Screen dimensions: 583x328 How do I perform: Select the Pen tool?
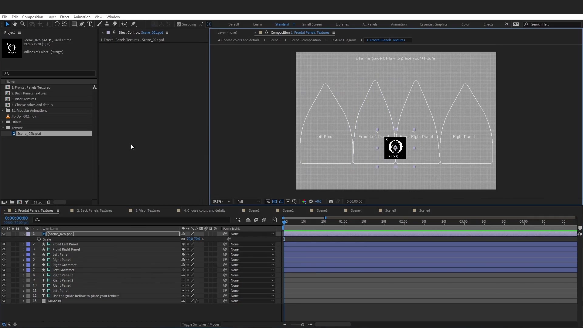[x=82, y=24]
